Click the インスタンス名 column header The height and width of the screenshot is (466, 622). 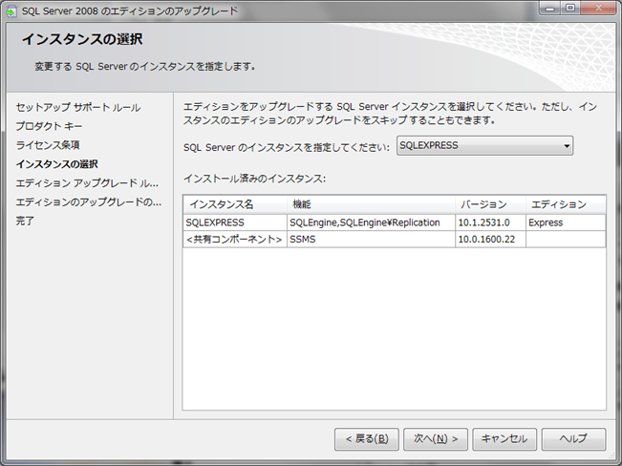(x=235, y=204)
